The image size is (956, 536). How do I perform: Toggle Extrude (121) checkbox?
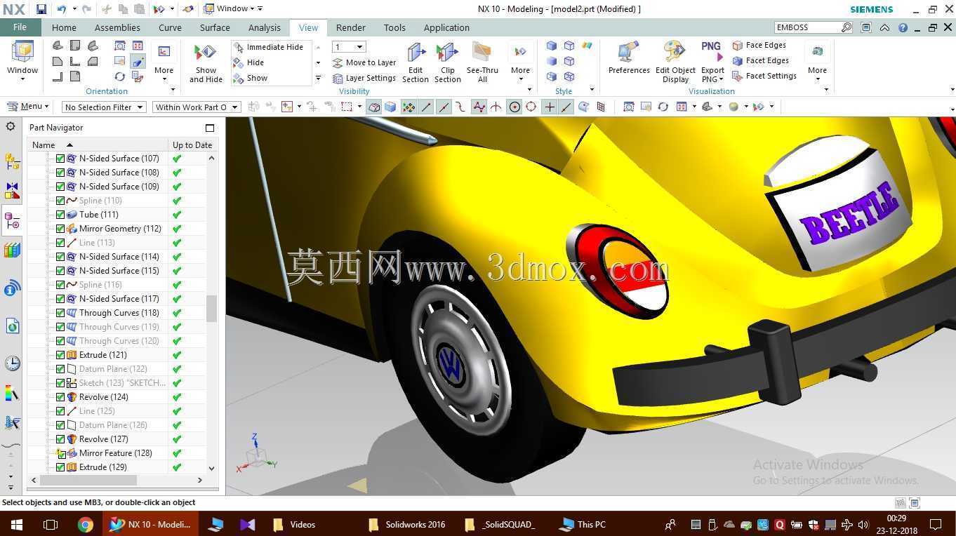pos(60,355)
